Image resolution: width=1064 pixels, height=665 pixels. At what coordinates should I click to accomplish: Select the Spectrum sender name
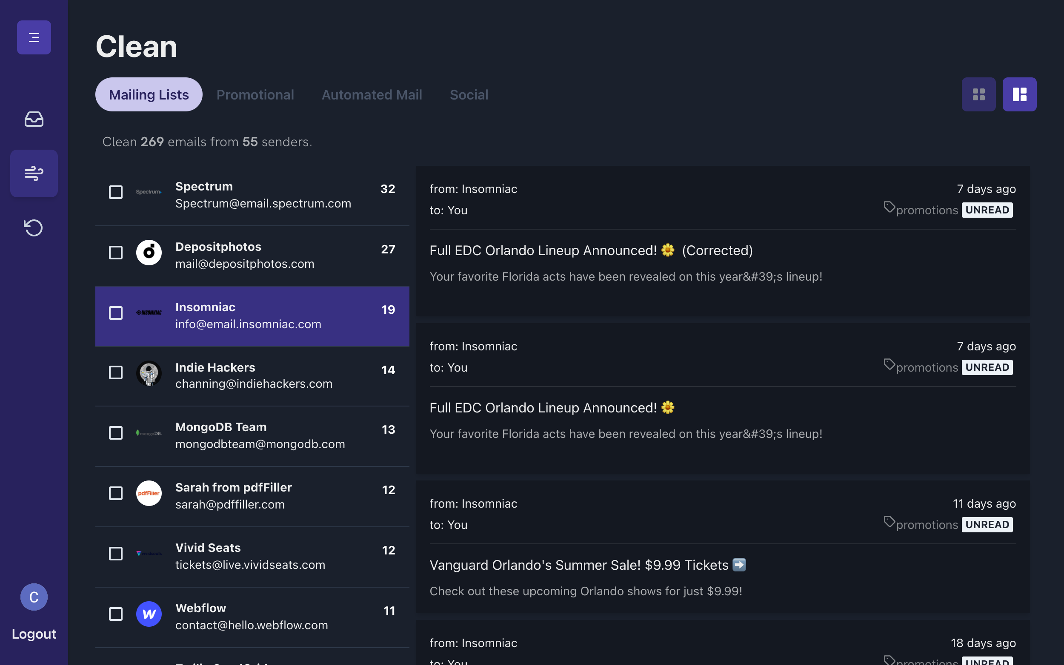click(x=204, y=187)
